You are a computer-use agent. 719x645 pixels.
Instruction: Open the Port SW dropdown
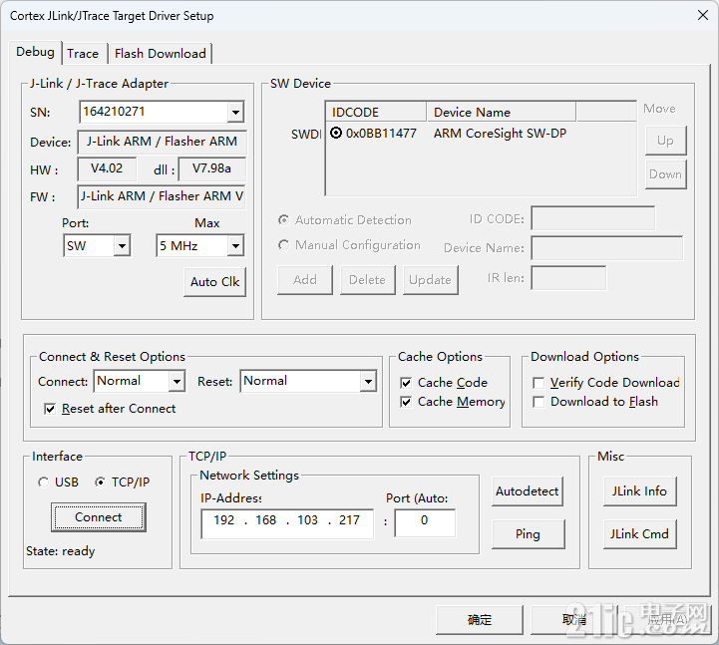122,246
